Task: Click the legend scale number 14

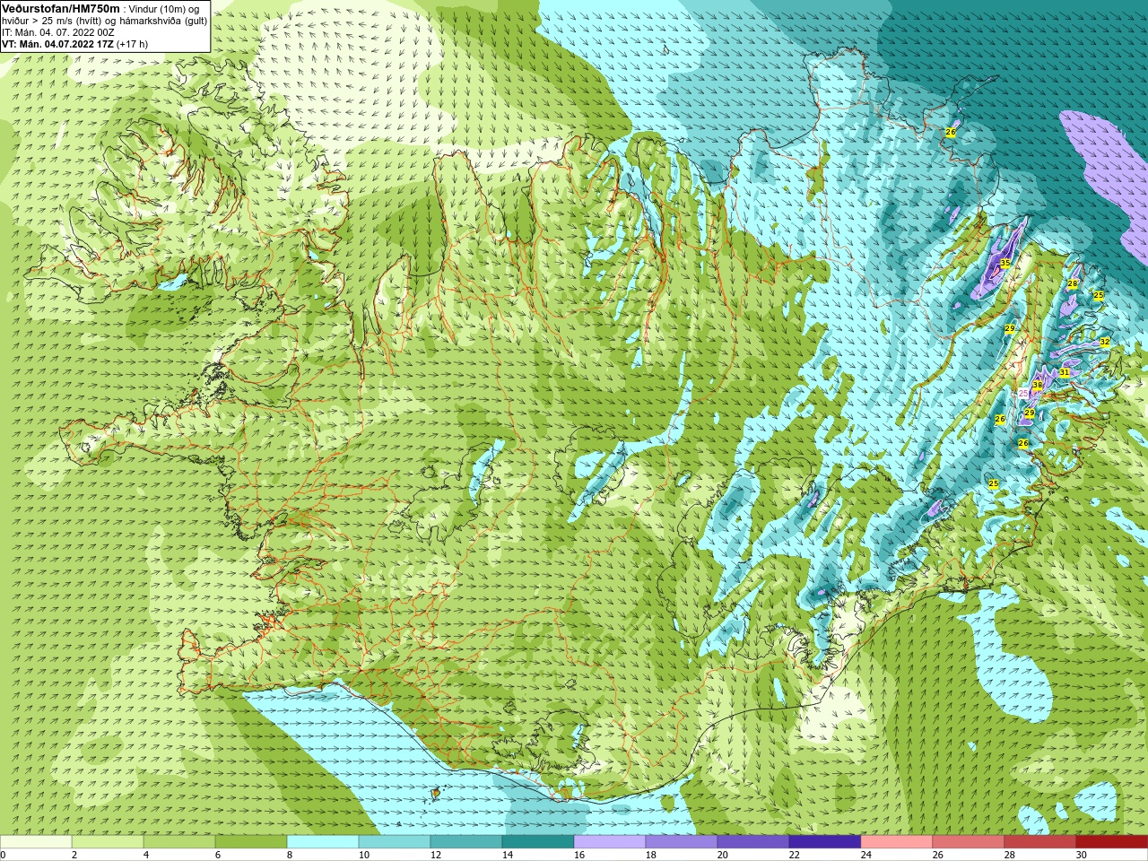Action: 508,855
